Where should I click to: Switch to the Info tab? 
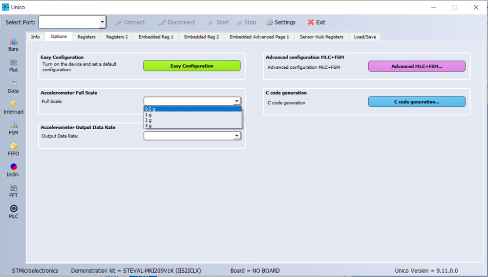pos(36,37)
